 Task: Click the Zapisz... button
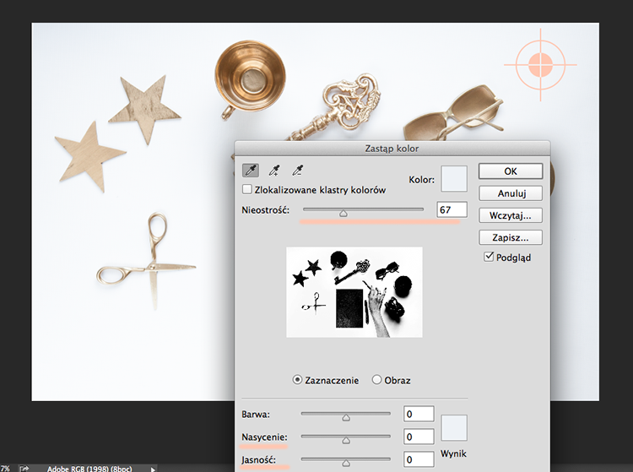pos(511,237)
